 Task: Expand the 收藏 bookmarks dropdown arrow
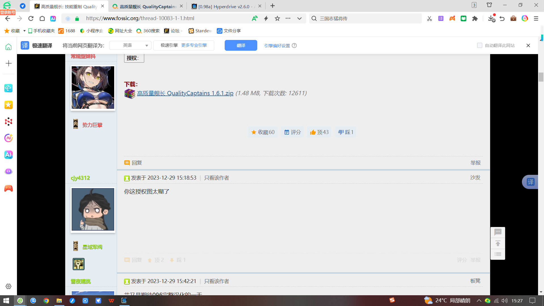point(24,31)
